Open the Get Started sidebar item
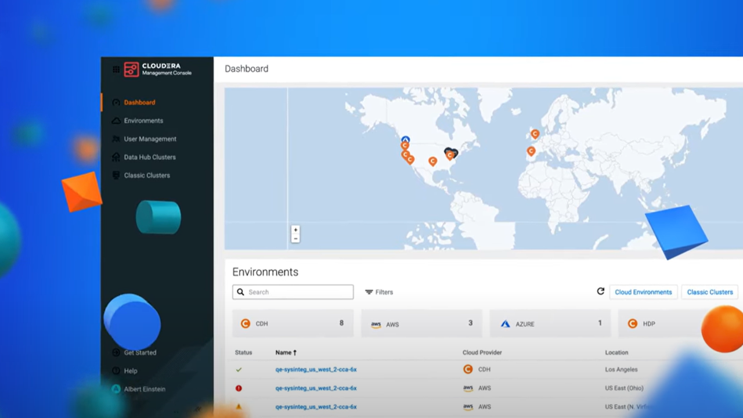Viewport: 743px width, 418px height. pyautogui.click(x=140, y=352)
